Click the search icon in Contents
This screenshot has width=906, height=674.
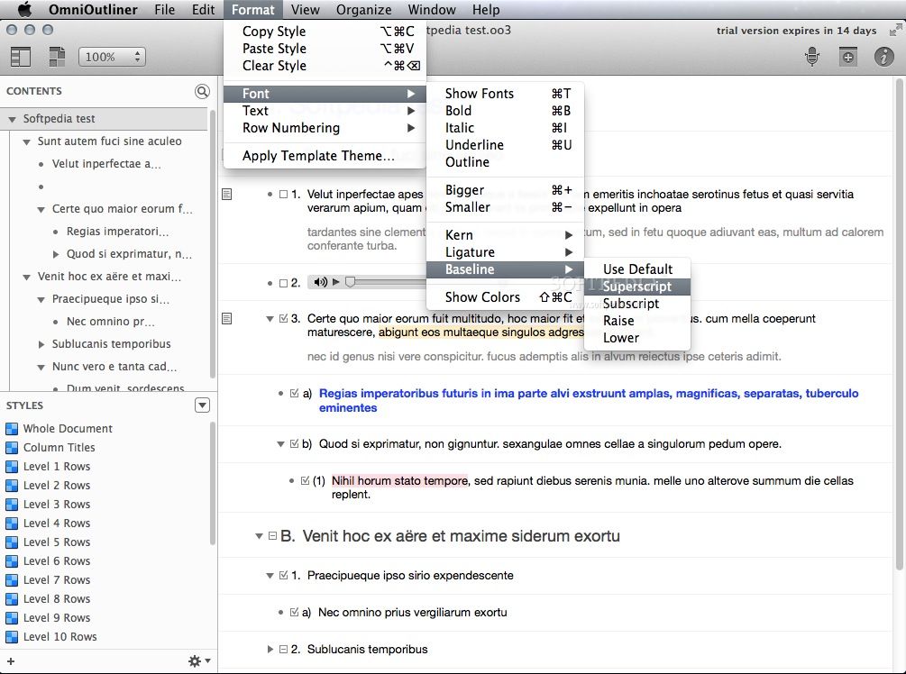click(202, 91)
